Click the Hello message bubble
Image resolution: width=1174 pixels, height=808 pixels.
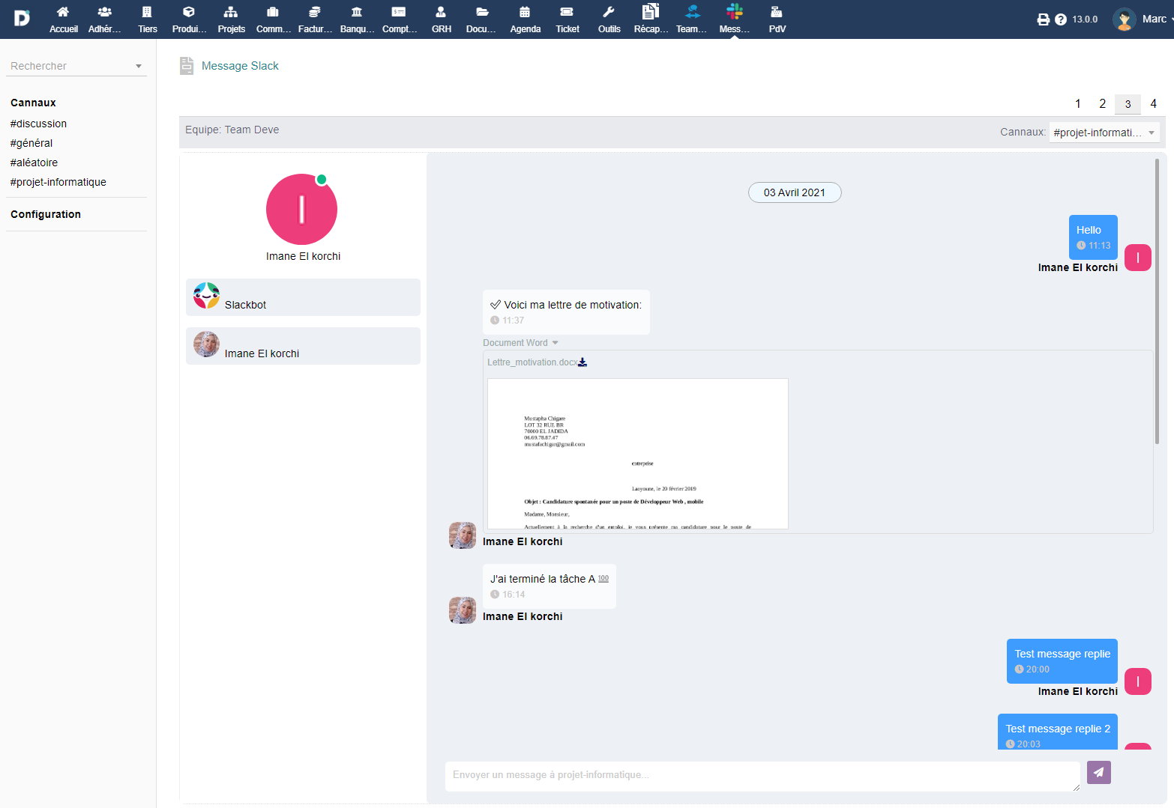(x=1093, y=237)
